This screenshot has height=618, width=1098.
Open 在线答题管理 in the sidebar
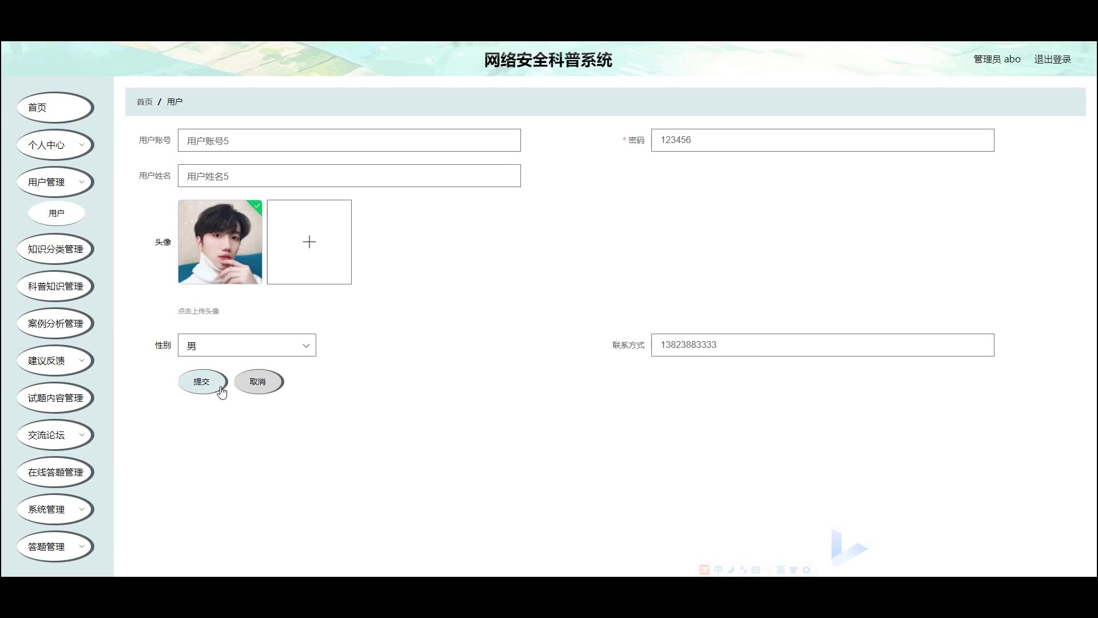(x=55, y=472)
